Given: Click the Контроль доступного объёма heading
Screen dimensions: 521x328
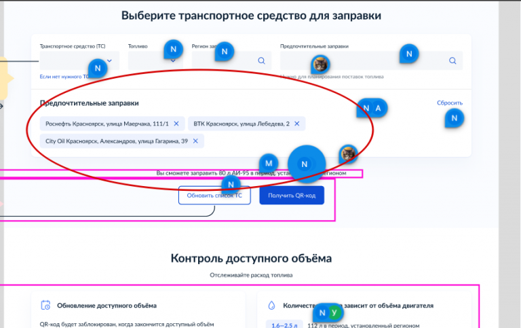Looking at the screenshot, I should pos(251,258).
